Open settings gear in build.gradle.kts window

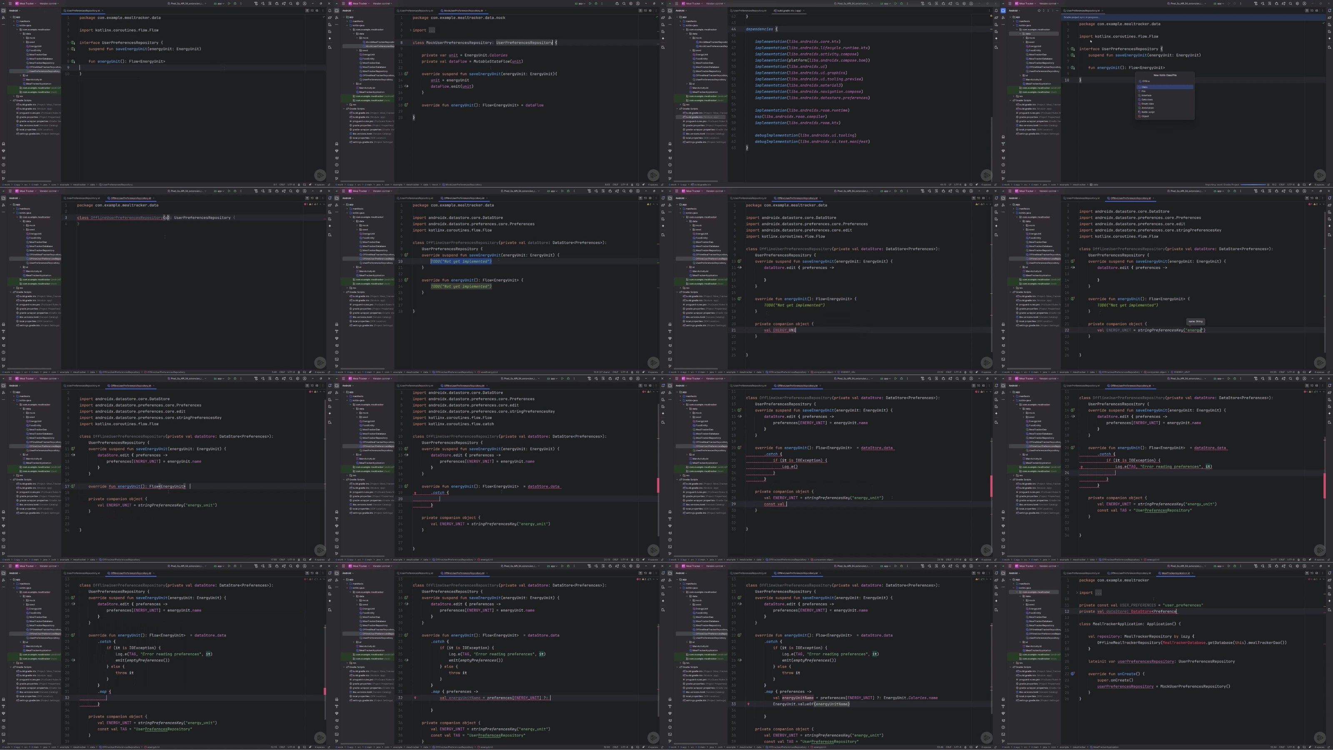(964, 4)
